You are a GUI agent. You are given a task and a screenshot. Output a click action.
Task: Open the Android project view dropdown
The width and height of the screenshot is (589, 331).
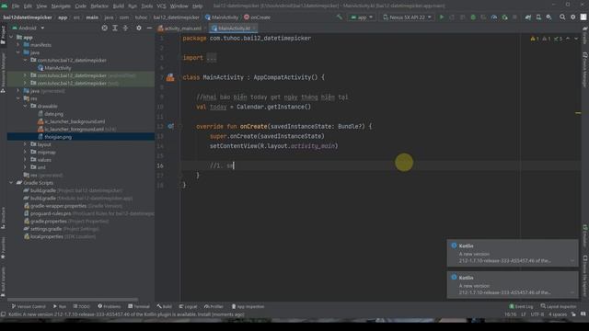[x=29, y=29]
